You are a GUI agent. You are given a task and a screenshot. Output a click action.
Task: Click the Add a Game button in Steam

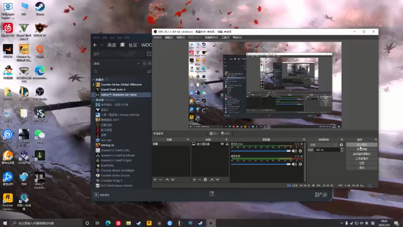pyautogui.click(x=101, y=195)
